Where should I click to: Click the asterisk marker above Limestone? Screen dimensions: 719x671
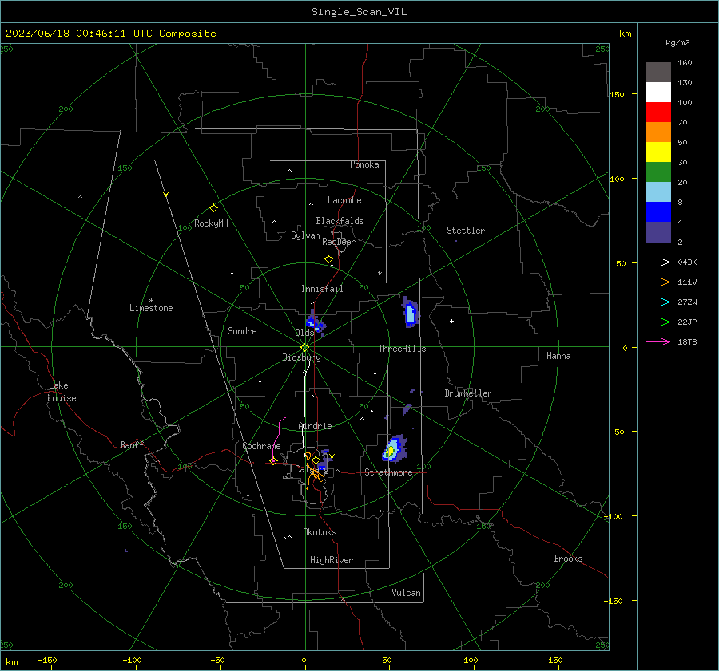coord(151,301)
